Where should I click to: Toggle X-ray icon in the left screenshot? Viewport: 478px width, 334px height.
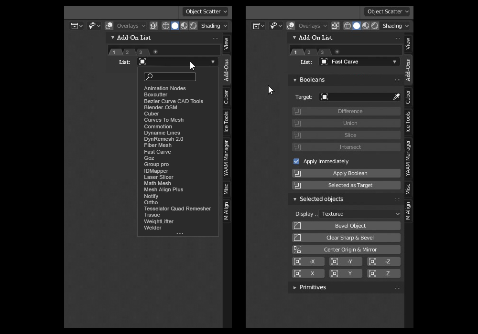pos(154,26)
